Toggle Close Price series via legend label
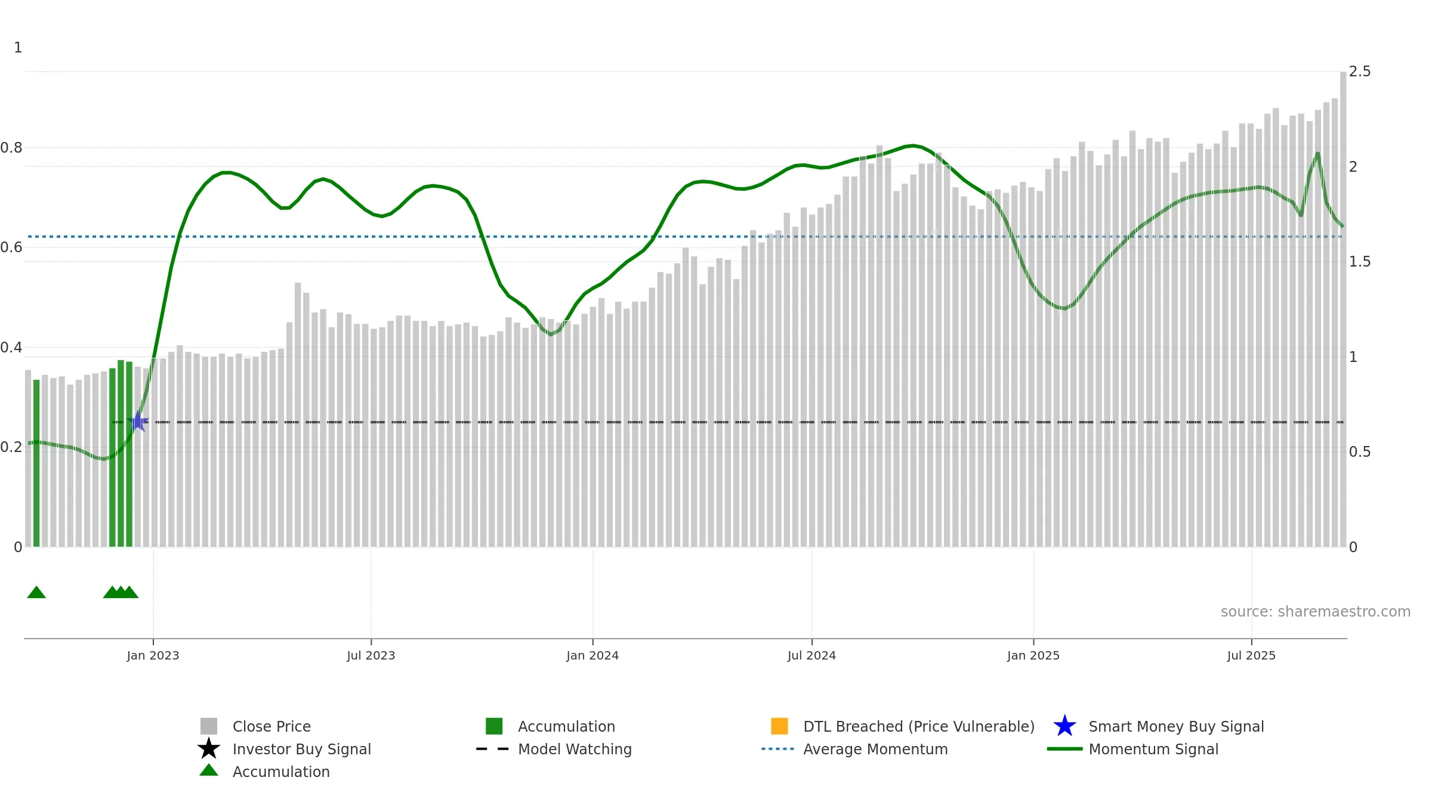The height and width of the screenshot is (805, 1432). [271, 726]
